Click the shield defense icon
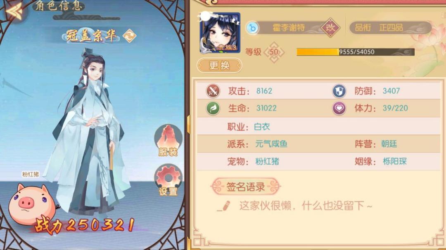 339,91
